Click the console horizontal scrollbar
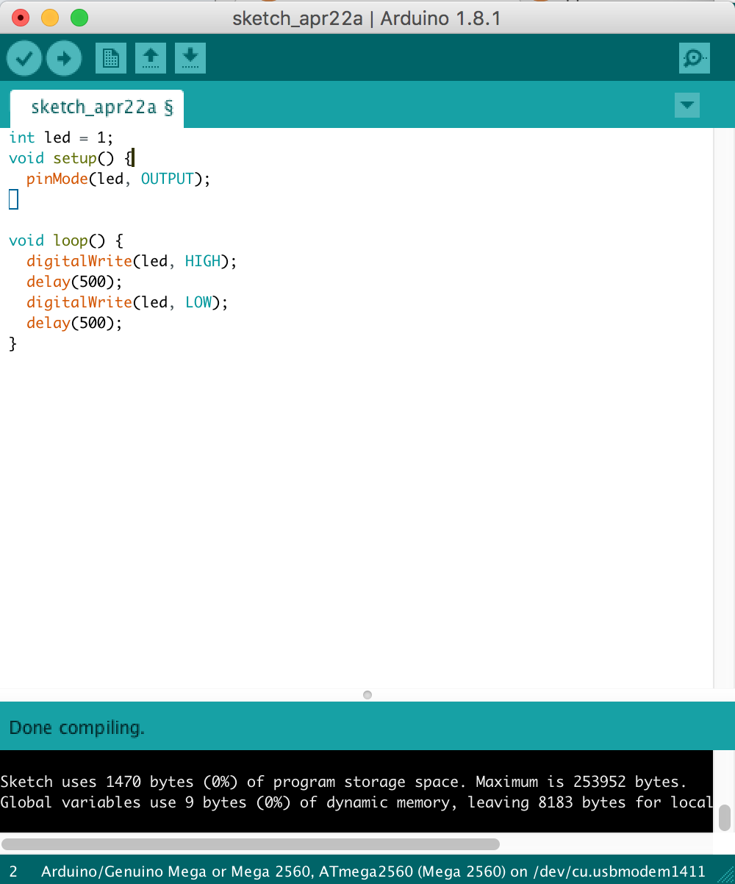 click(x=251, y=844)
